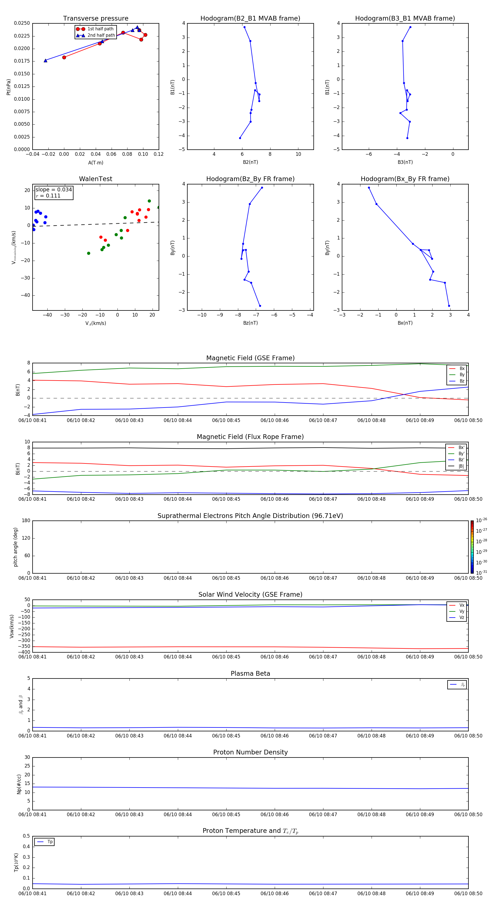
Task: Click the 'Np(#/cc)' y-axis label
Action: 19,784
